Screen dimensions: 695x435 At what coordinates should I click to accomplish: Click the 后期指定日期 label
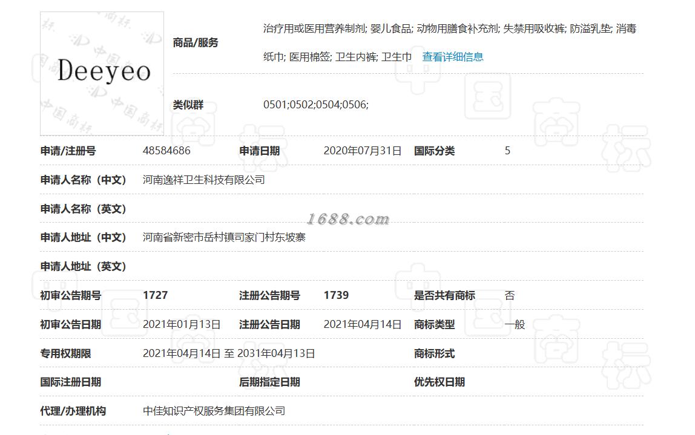[x=269, y=382]
